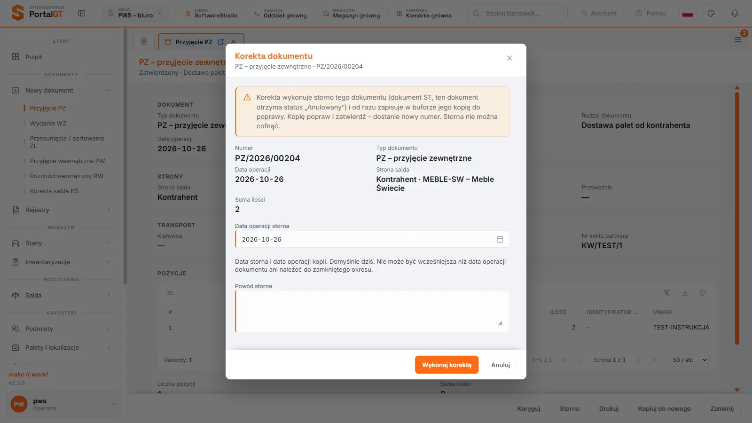Click the Powód storna text area
Image resolution: width=752 pixels, height=423 pixels.
[x=372, y=311]
